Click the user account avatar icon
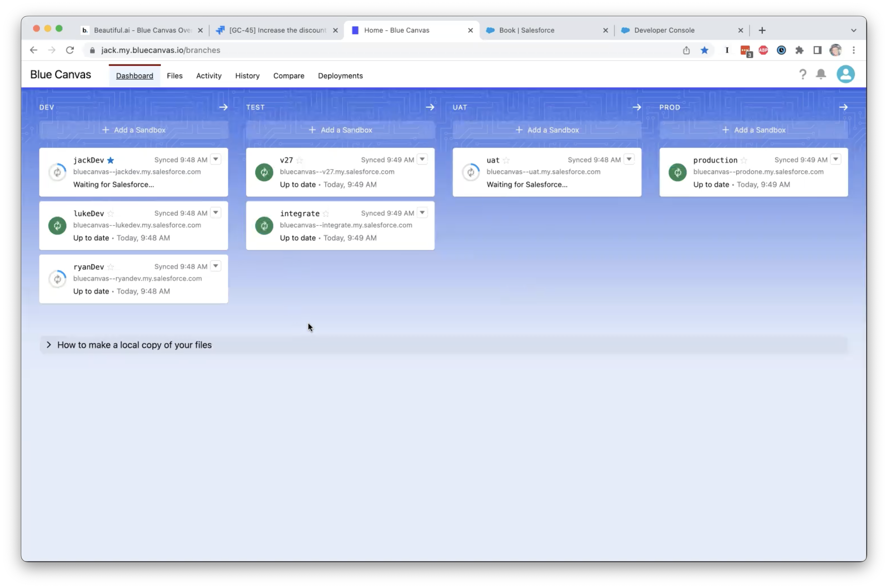Screen dimensions: 888x588 click(x=845, y=74)
